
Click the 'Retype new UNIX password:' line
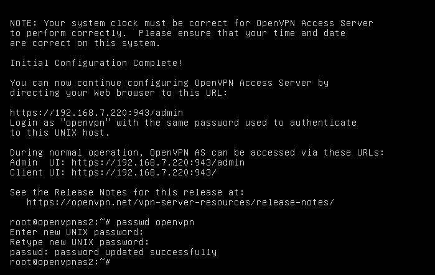point(80,242)
